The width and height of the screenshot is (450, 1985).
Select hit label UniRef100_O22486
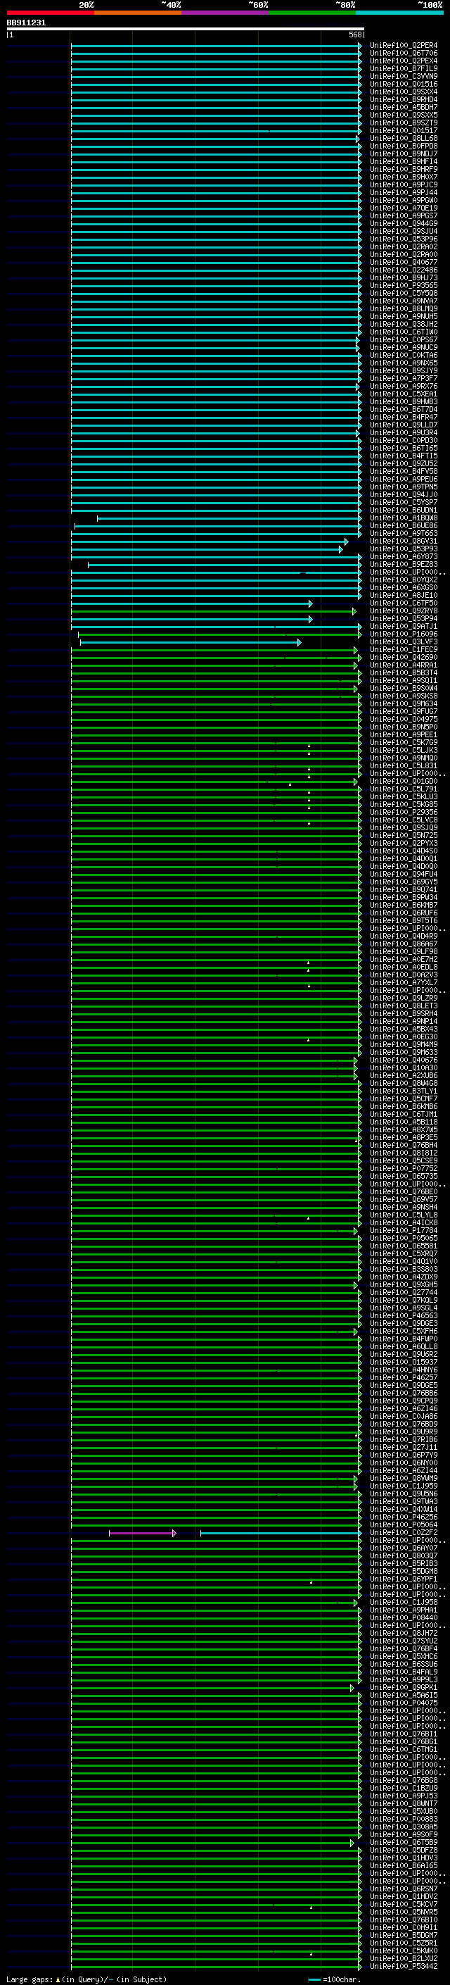404,270
